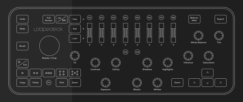This screenshot has width=243, height=102.
Task: Select the Hue mode button
Action: (75, 19)
